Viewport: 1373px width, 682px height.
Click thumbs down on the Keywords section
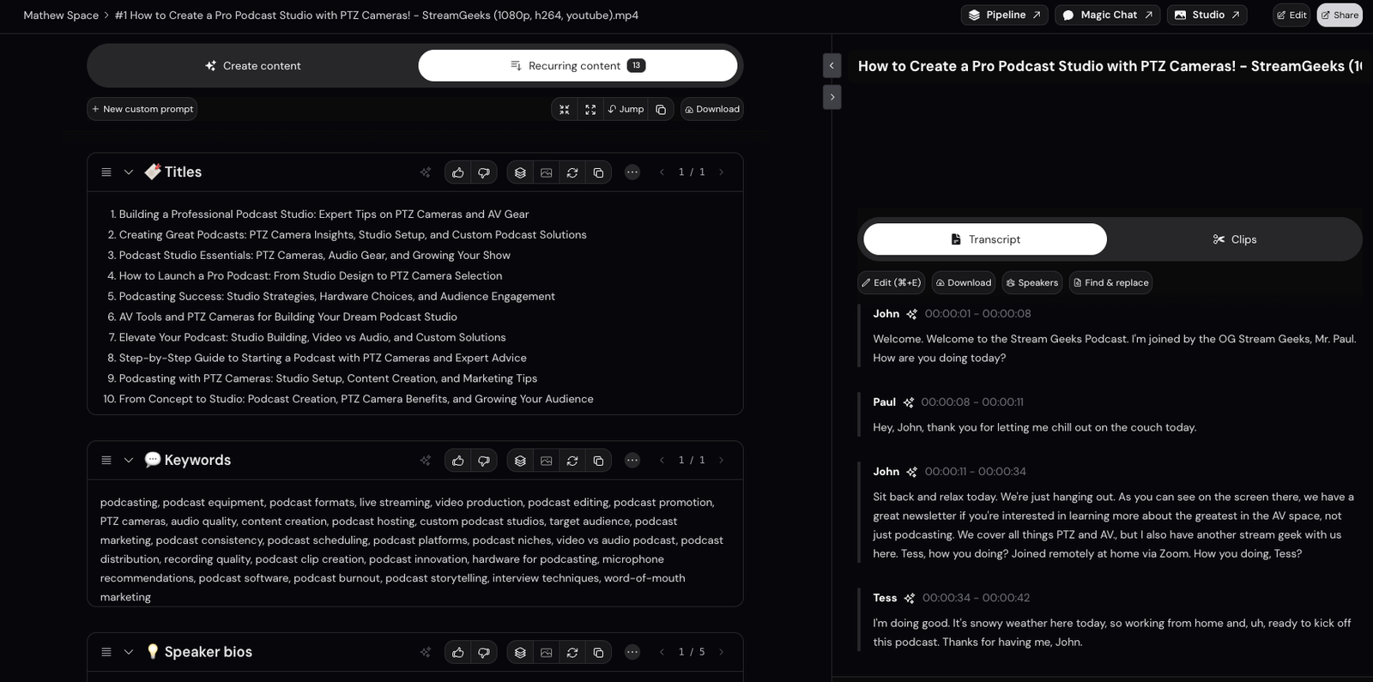pos(484,461)
